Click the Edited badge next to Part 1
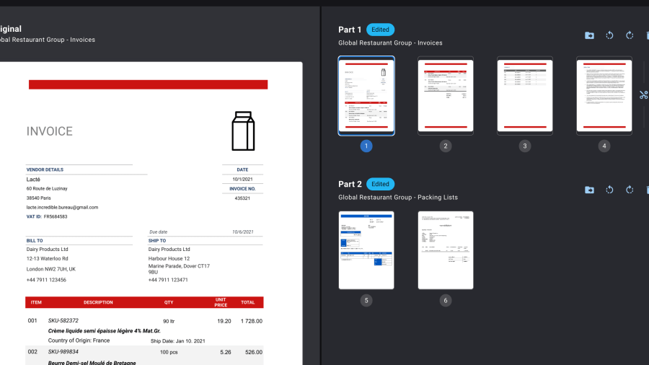Image resolution: width=649 pixels, height=365 pixels. point(380,30)
